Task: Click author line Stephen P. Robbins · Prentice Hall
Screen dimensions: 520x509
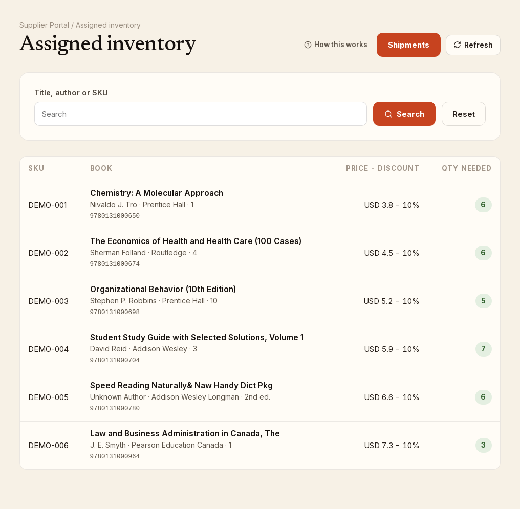Action: (x=154, y=301)
